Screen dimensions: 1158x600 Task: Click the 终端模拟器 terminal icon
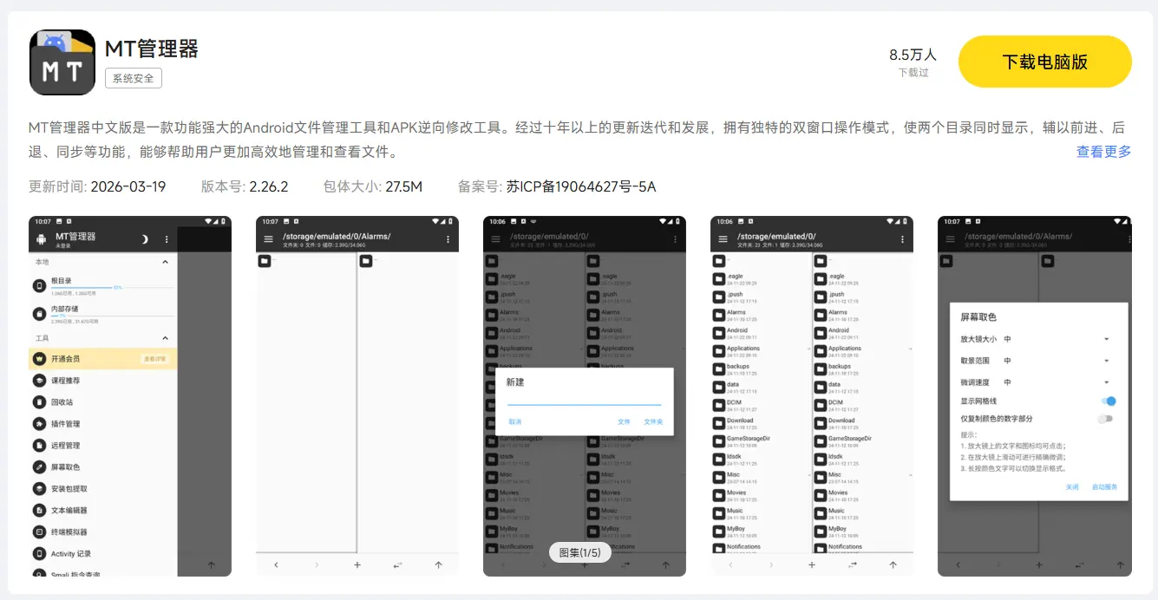coord(39,532)
